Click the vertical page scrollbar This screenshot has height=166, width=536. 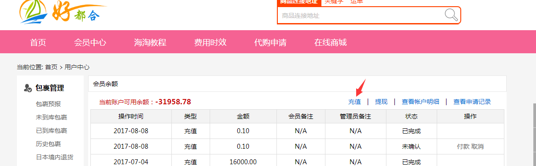tap(534, 135)
